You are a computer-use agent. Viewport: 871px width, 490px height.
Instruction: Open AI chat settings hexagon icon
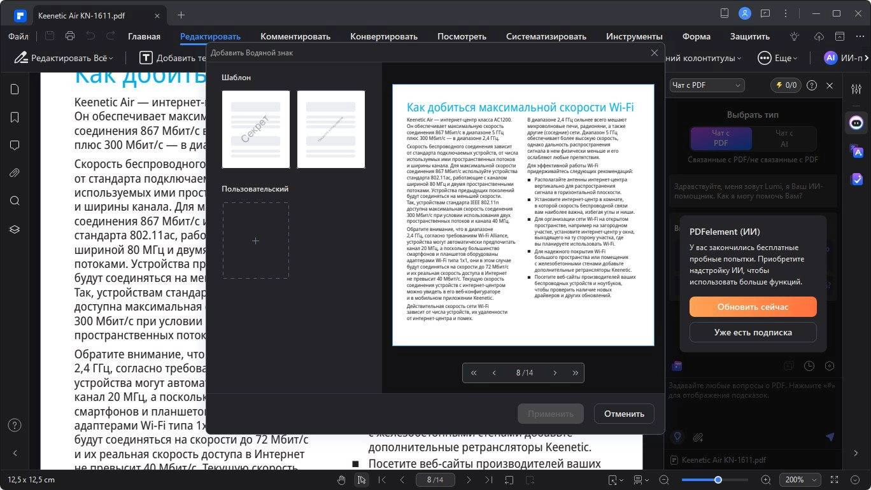(x=830, y=366)
